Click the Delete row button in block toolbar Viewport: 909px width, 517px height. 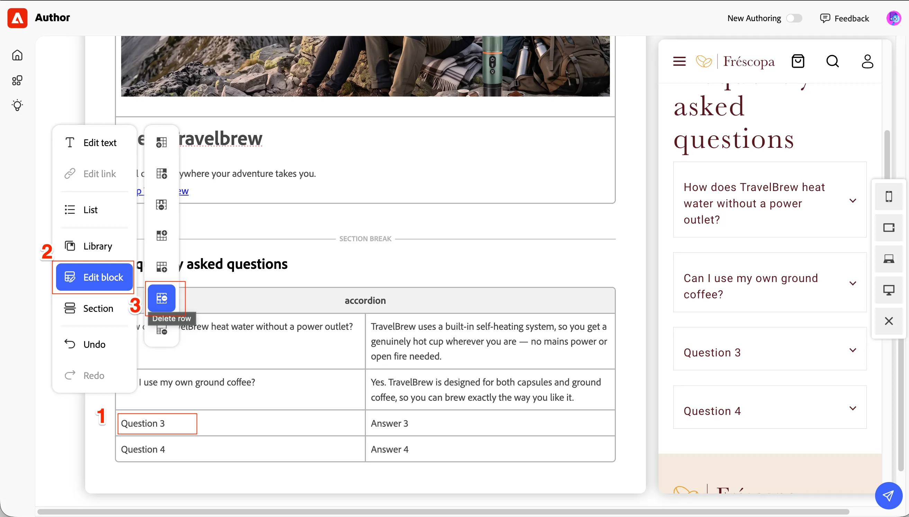[162, 298]
